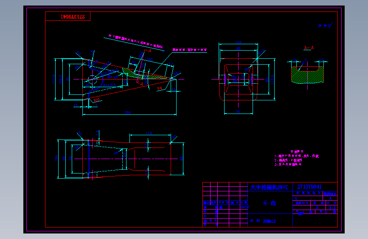
Task: Select the 2003.7 date cell
Action: point(244,207)
